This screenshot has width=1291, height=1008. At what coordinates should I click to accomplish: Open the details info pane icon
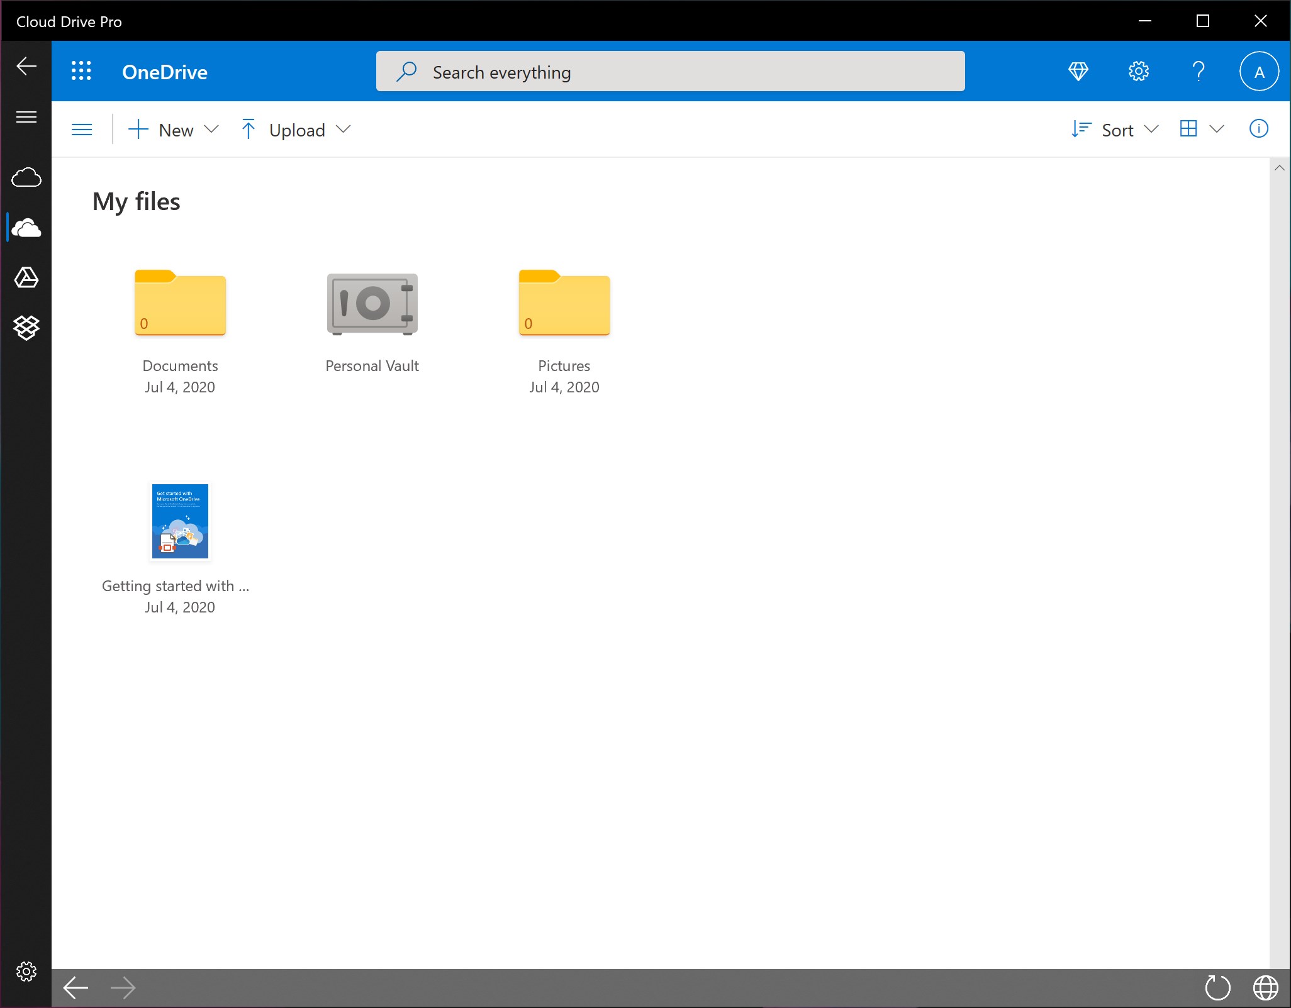coord(1258,129)
